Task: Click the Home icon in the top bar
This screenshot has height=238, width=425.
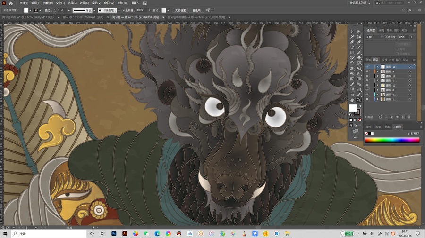Action: pos(11,3)
